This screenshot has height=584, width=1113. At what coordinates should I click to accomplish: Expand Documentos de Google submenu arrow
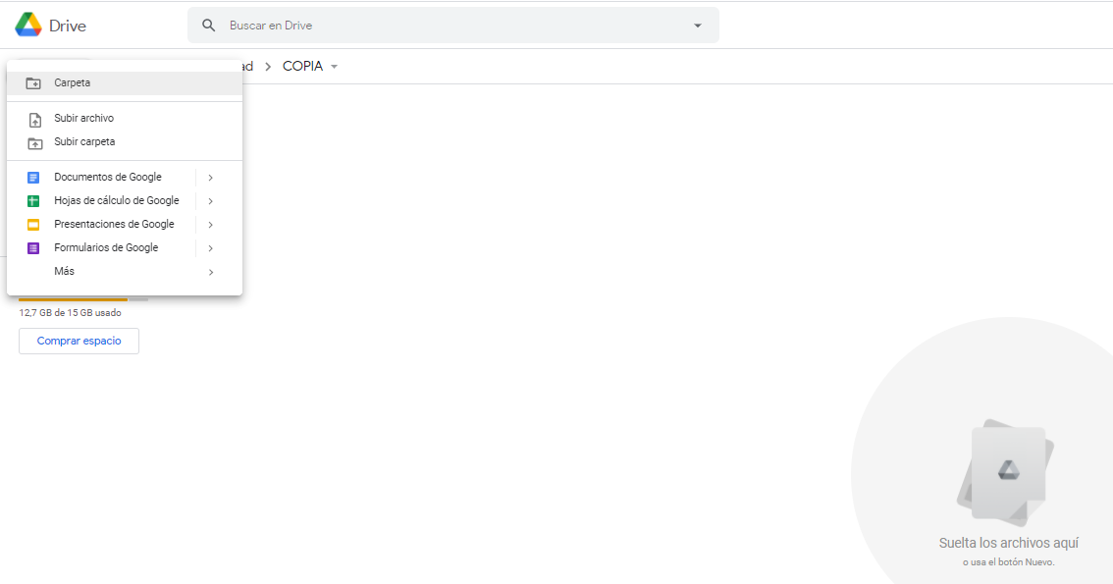[x=210, y=178]
